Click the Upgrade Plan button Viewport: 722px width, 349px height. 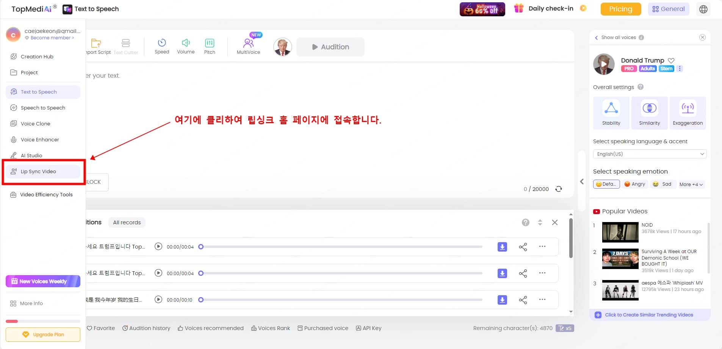coord(43,335)
